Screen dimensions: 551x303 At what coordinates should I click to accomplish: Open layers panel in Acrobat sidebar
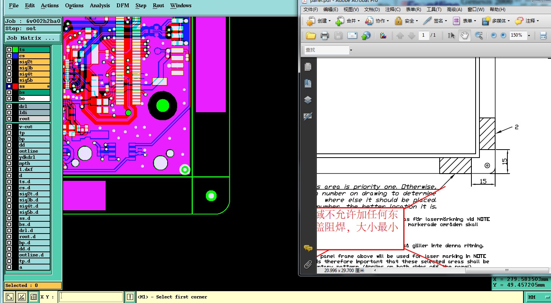(308, 100)
